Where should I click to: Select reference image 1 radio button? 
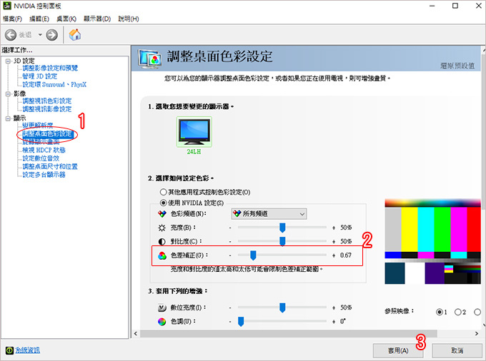coord(440,312)
